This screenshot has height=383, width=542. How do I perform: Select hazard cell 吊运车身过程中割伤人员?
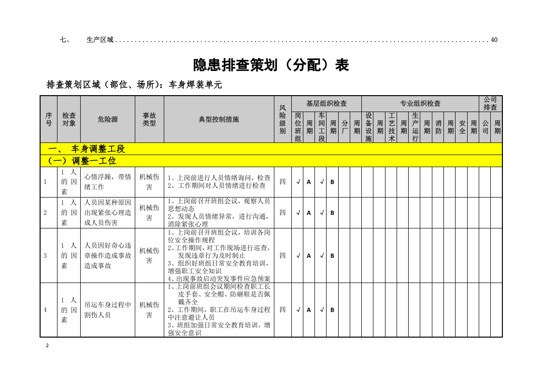click(x=108, y=310)
